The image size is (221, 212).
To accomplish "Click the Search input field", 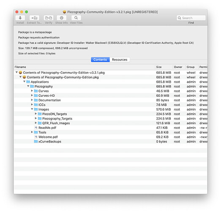I will [x=191, y=18].
